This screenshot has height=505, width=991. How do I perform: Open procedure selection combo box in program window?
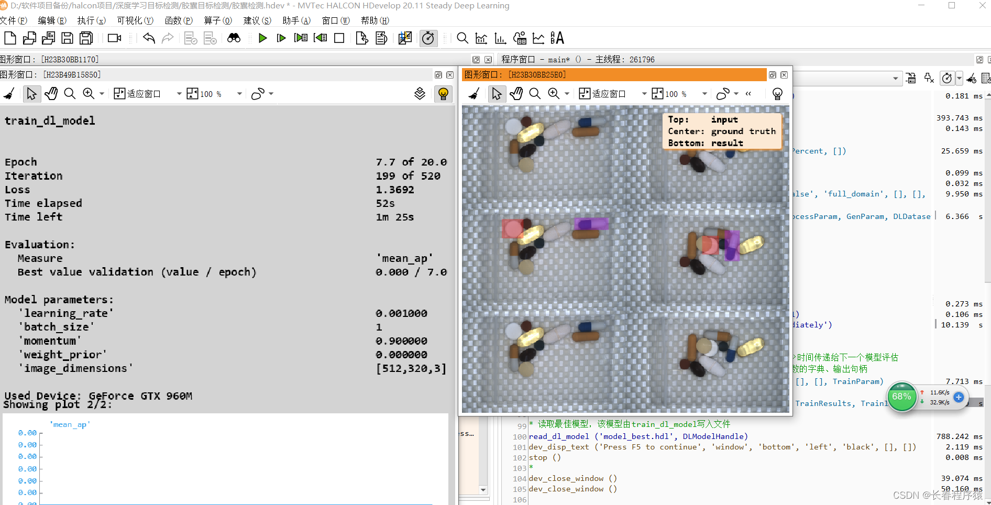[847, 79]
